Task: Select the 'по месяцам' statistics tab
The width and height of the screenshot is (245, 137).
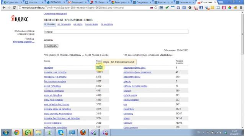Action: coord(91,24)
